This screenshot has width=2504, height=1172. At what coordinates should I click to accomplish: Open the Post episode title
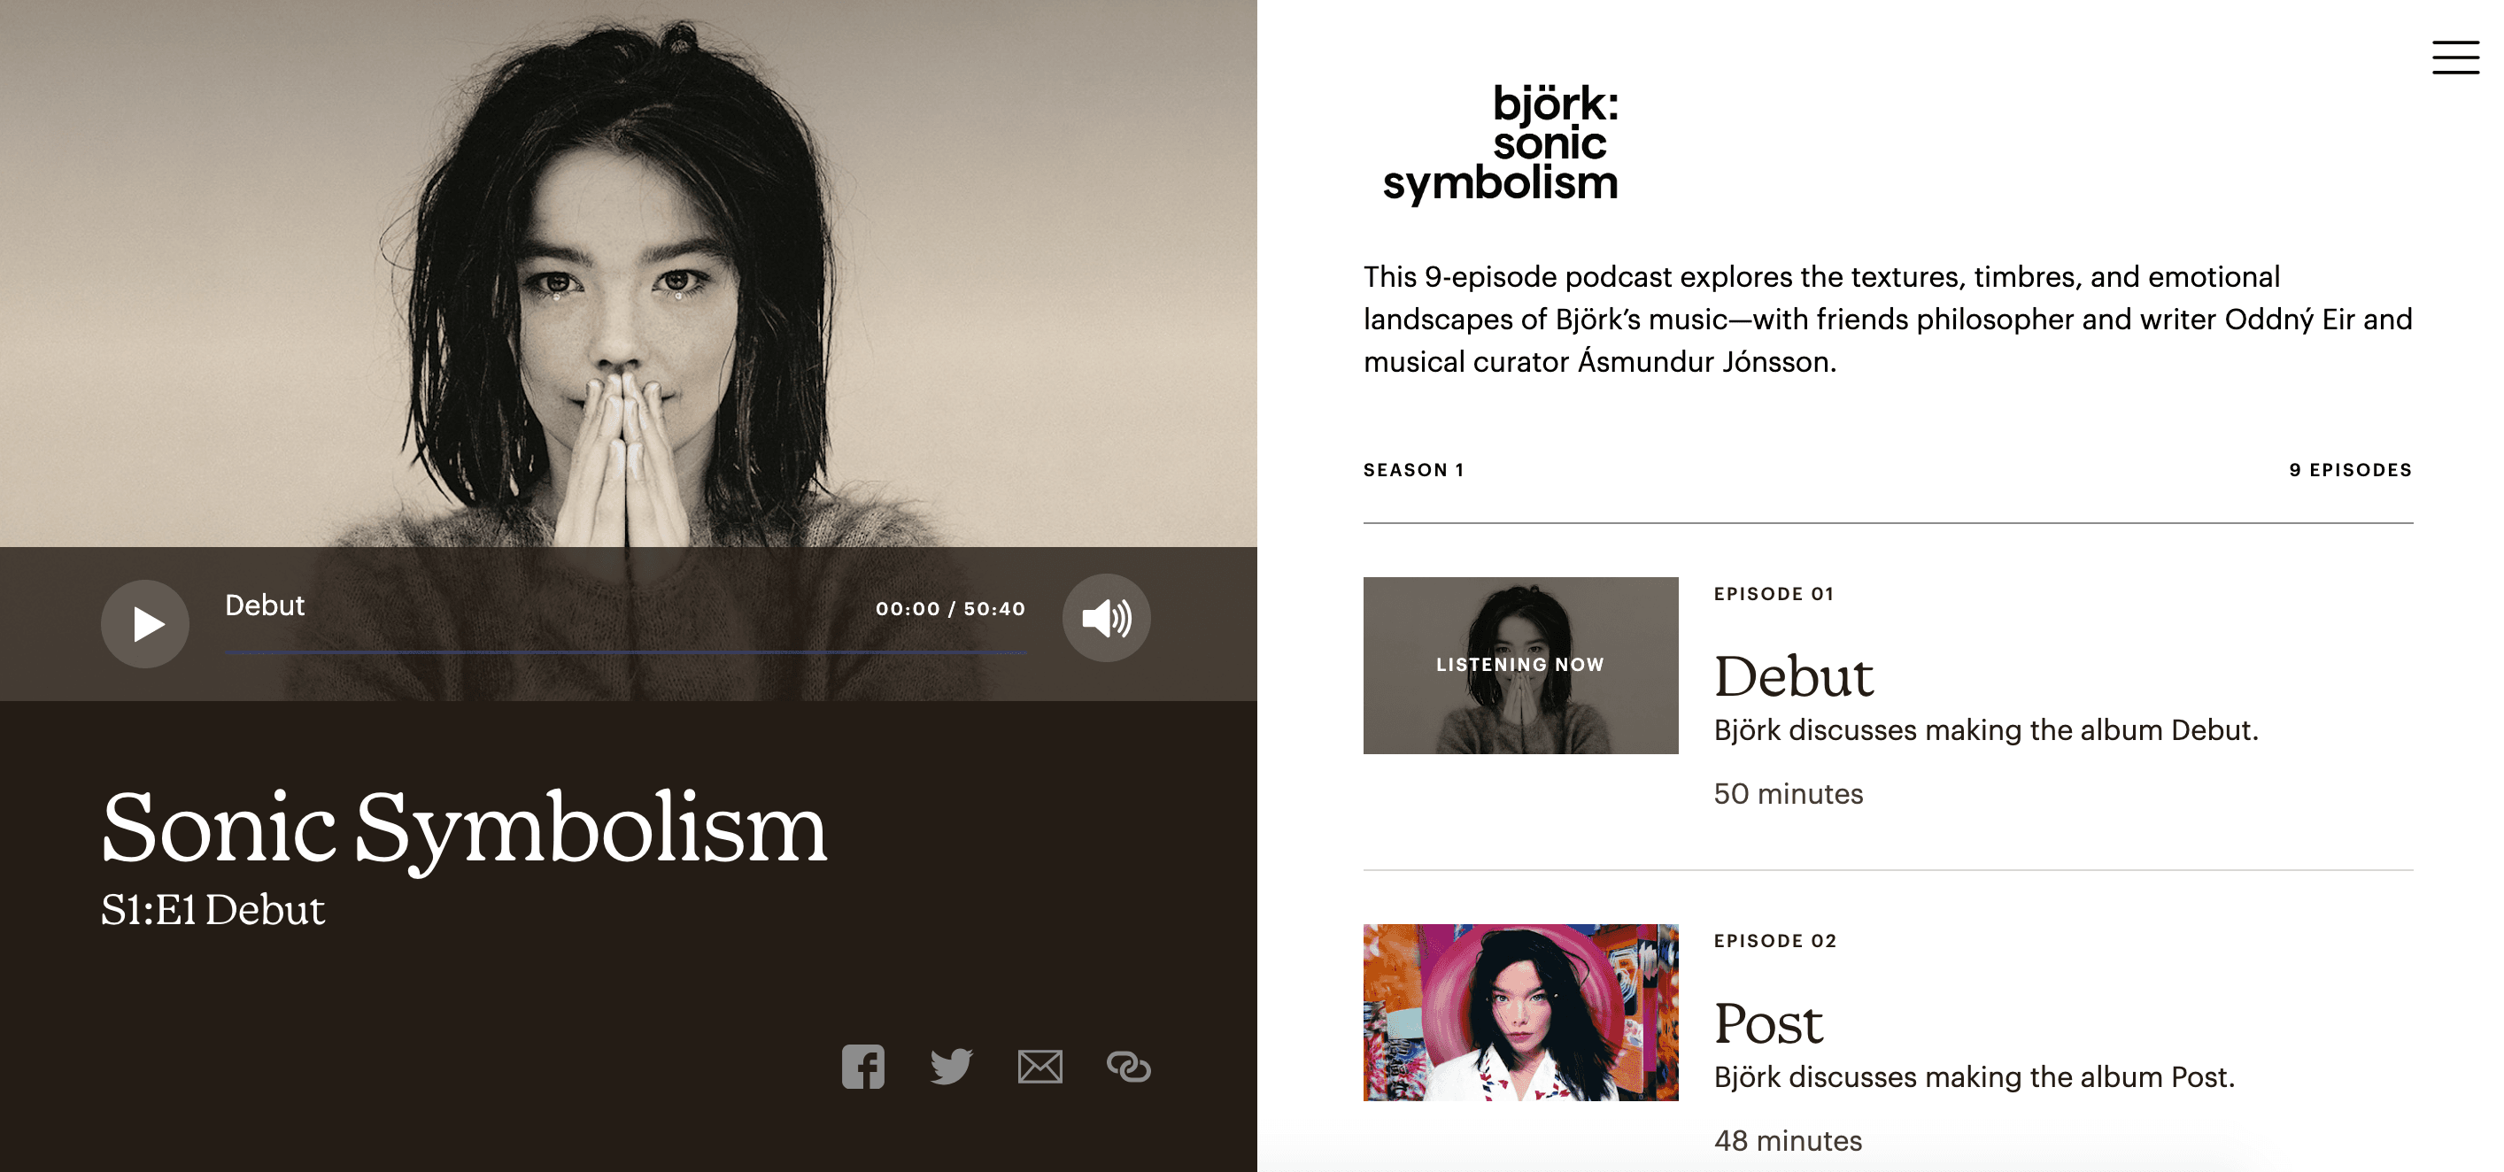coord(1768,1022)
